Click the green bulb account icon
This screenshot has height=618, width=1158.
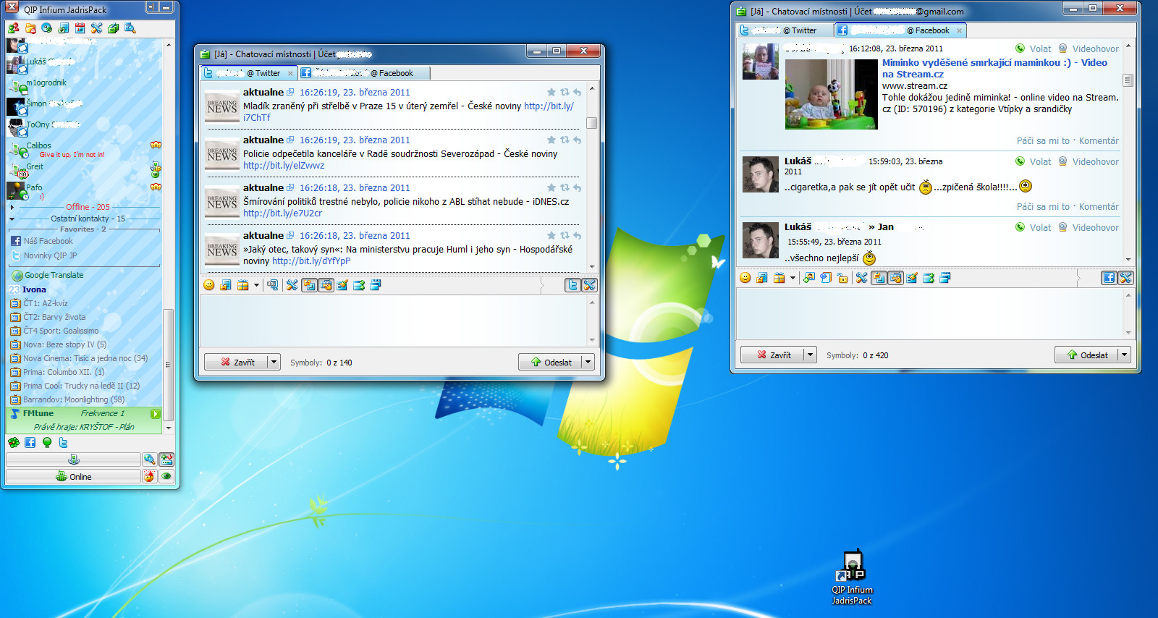(47, 442)
